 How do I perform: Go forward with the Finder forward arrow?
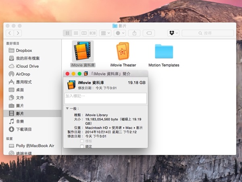point(18,33)
